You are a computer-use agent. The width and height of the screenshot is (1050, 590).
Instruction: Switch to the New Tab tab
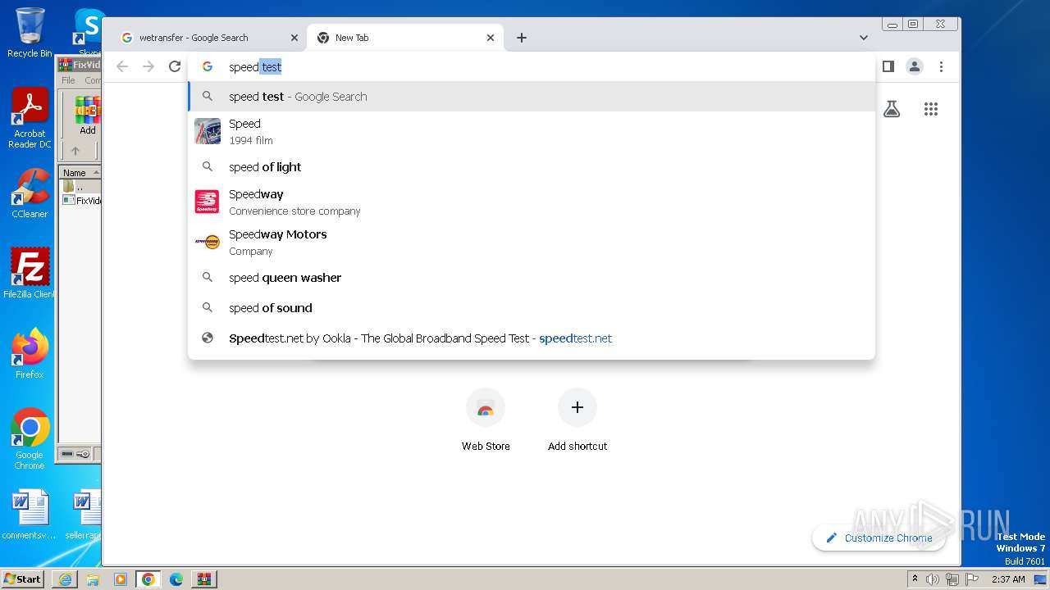[406, 38]
